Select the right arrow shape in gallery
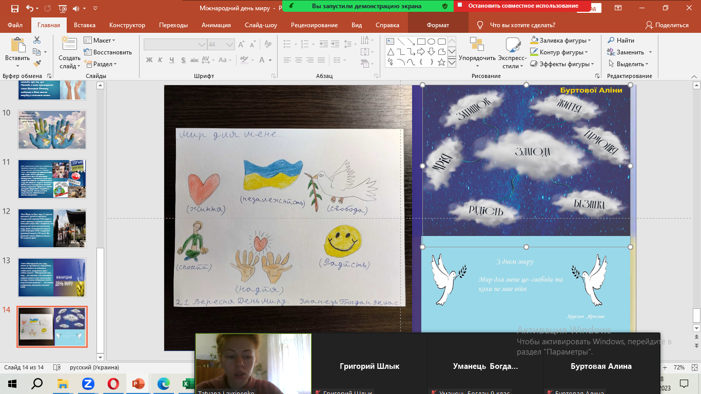This screenshot has height=394, width=701. [x=421, y=52]
